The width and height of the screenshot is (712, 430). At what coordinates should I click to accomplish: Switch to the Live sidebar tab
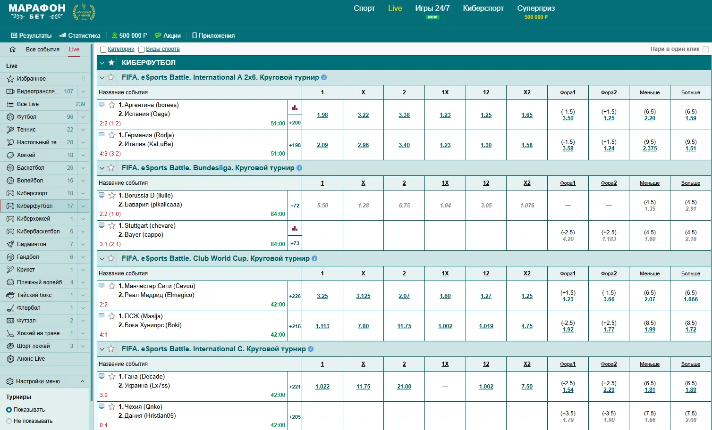[74, 50]
